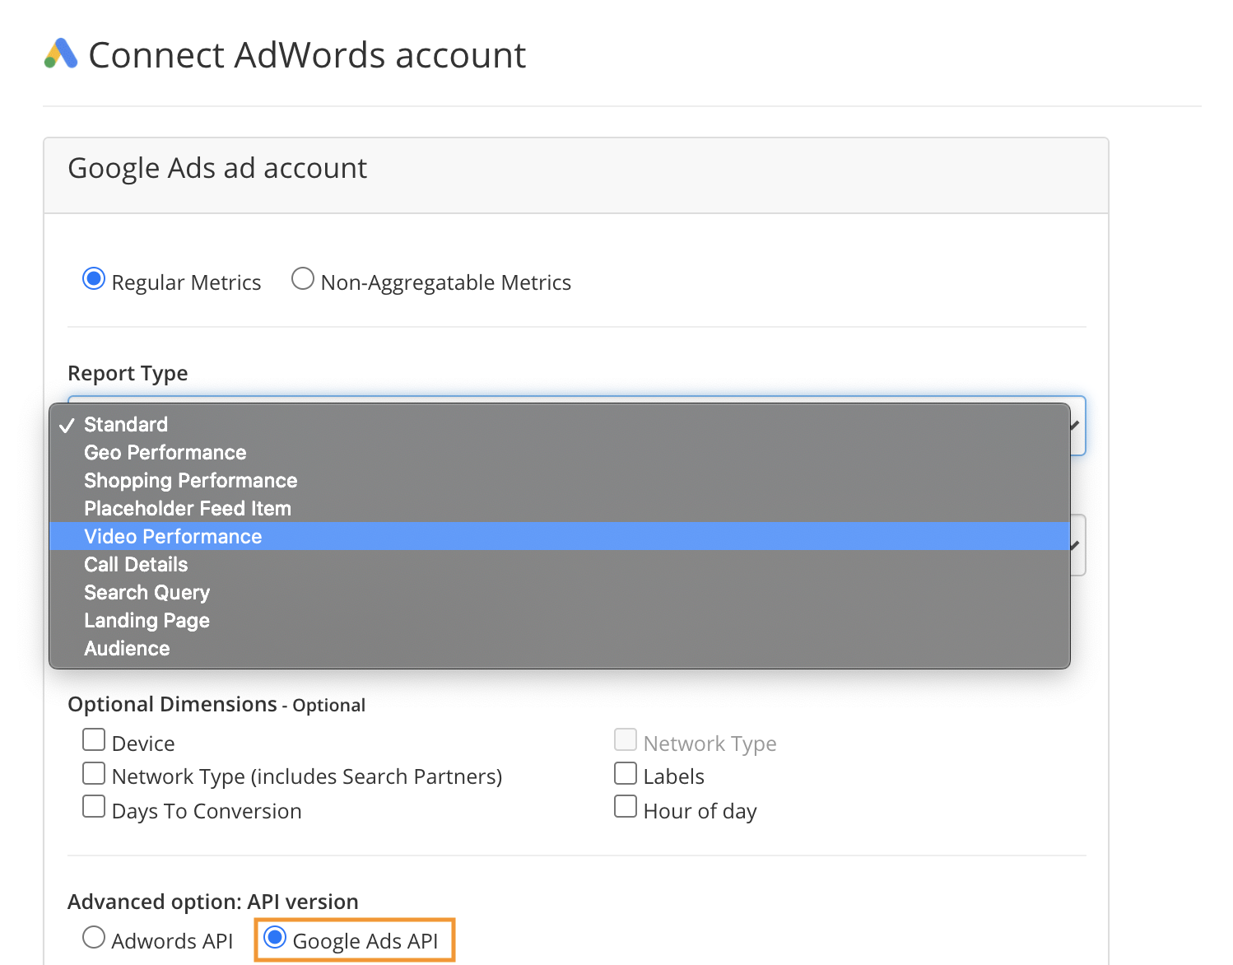Choose Audience report type
Screen dimensions: 1233x965
click(560, 648)
